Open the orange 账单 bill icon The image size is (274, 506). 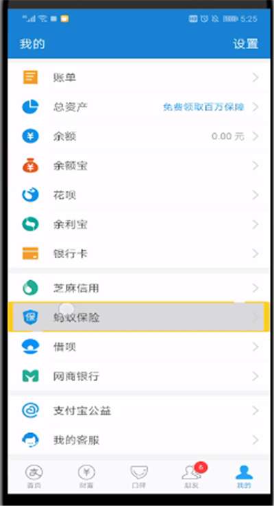coord(30,78)
